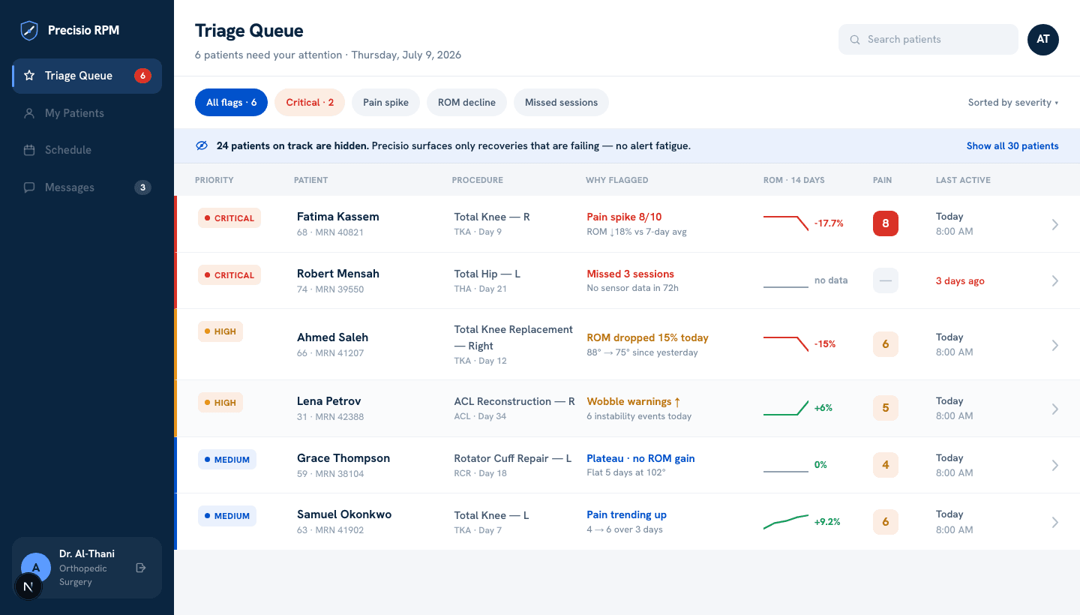Viewport: 1080px width, 615px height.
Task: Click the A avatar of Dr. Al-Thani
Action: 36,568
